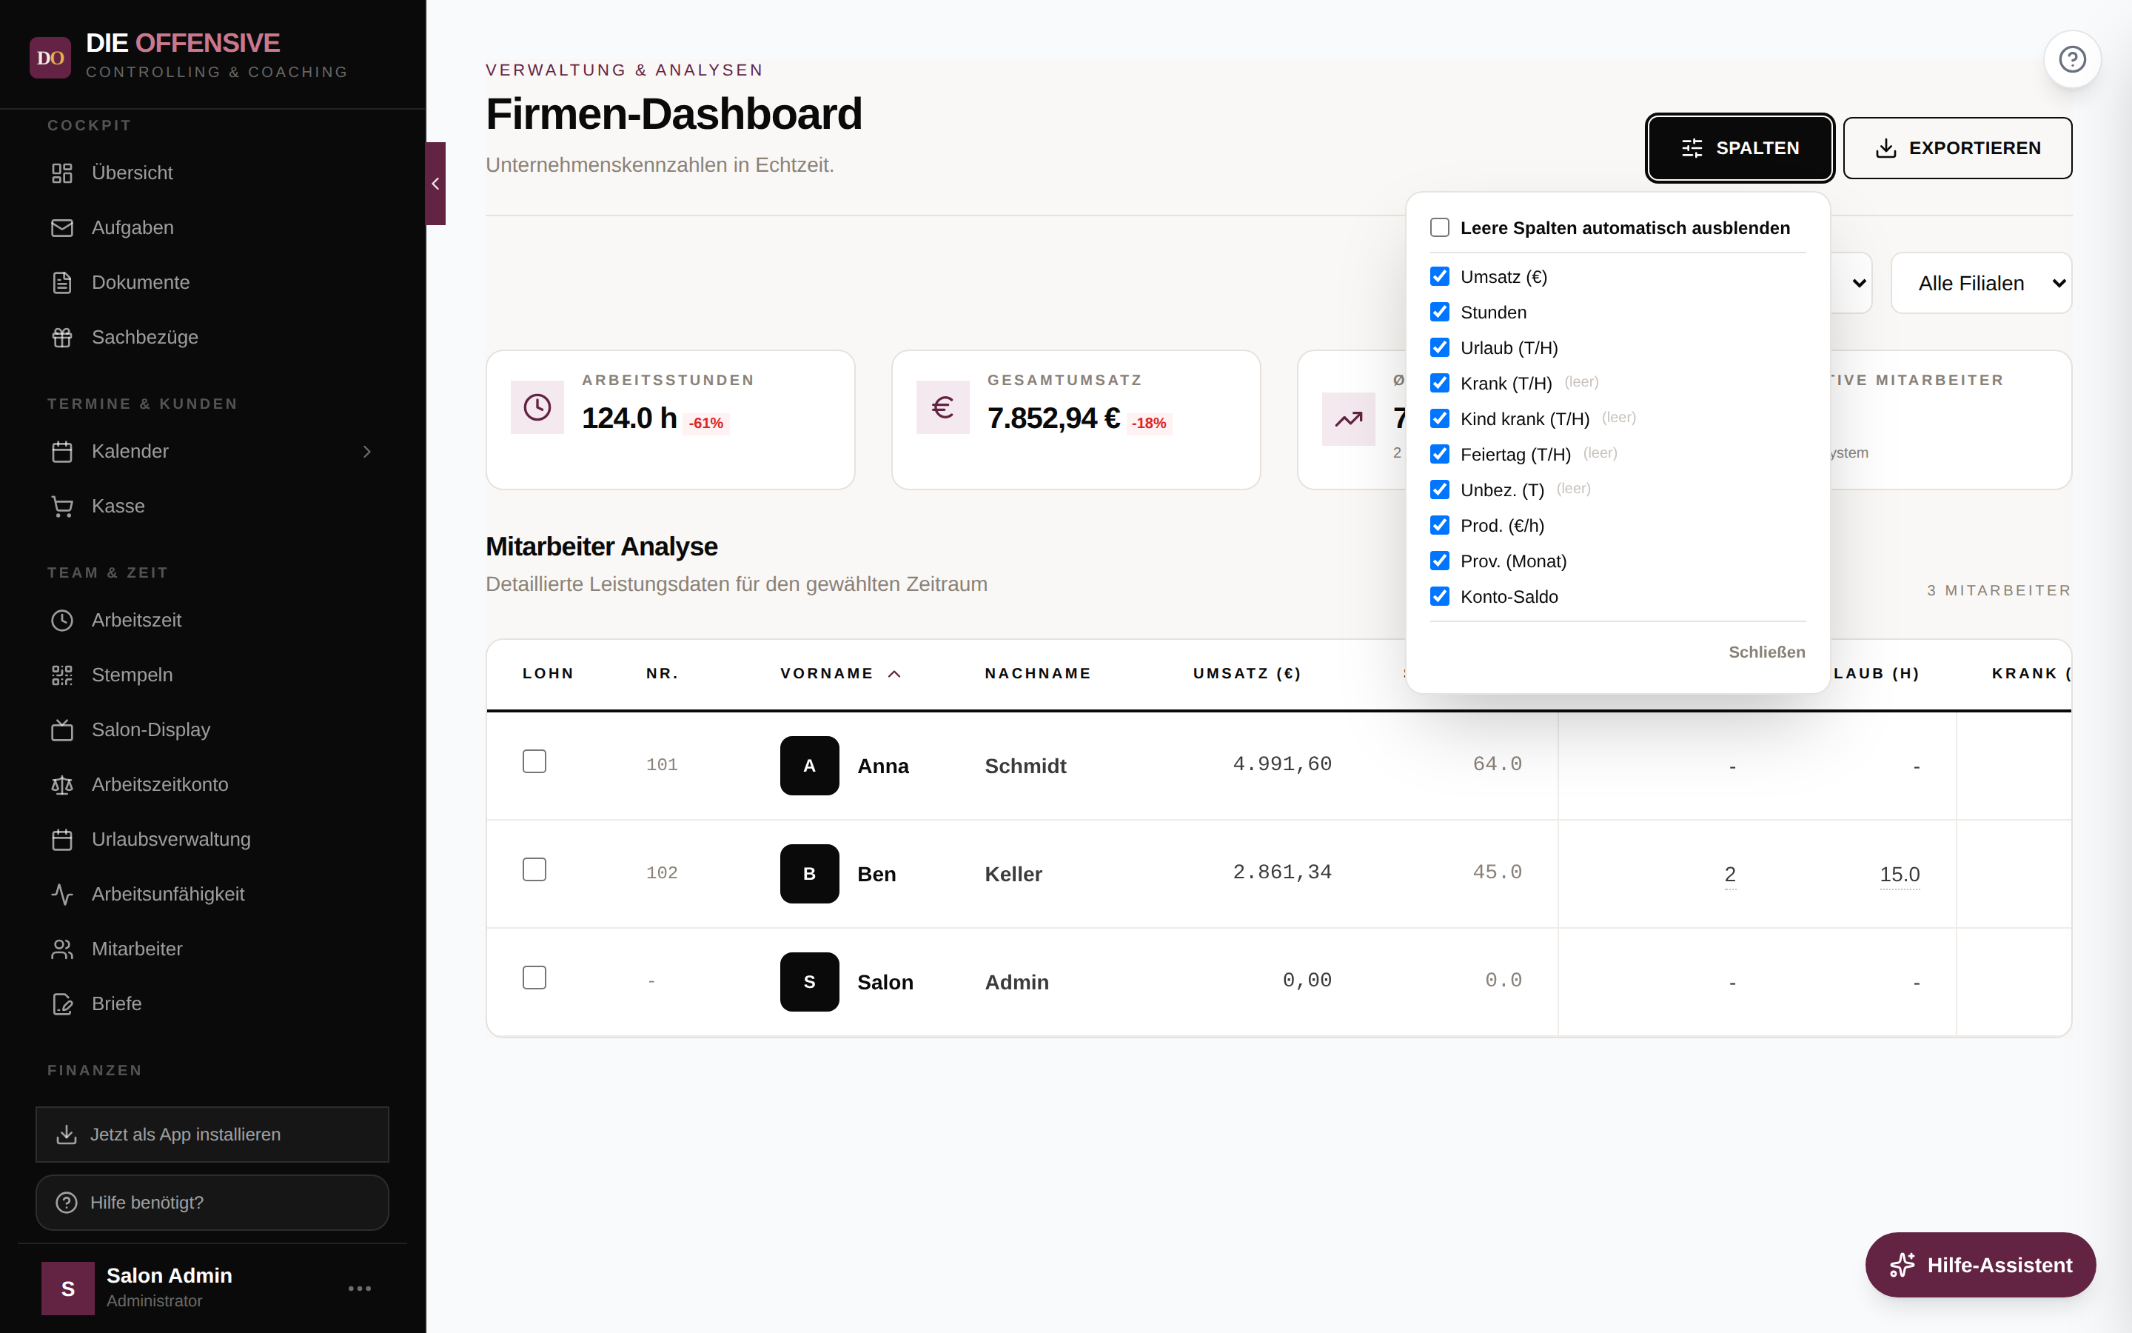Click the Arbeitsunfähigkeit pulse icon
This screenshot has height=1333, width=2132.
[61, 894]
